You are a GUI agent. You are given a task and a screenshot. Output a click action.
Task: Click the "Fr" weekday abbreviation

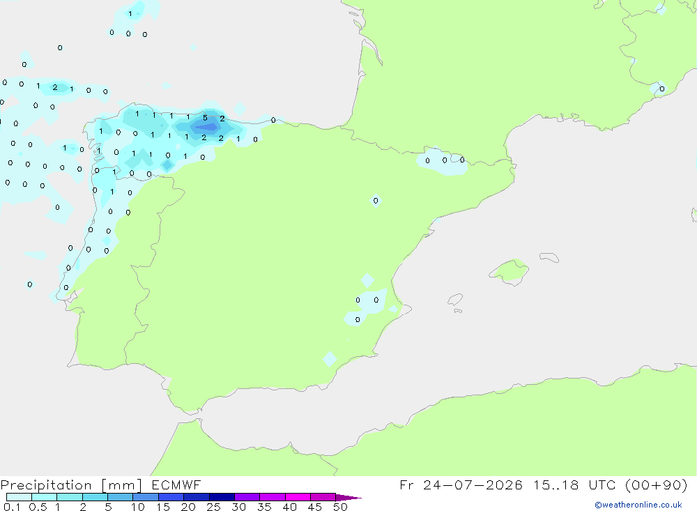[x=406, y=485]
